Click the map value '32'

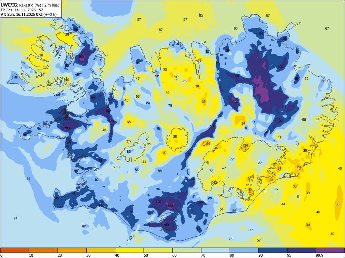[x=165, y=69]
